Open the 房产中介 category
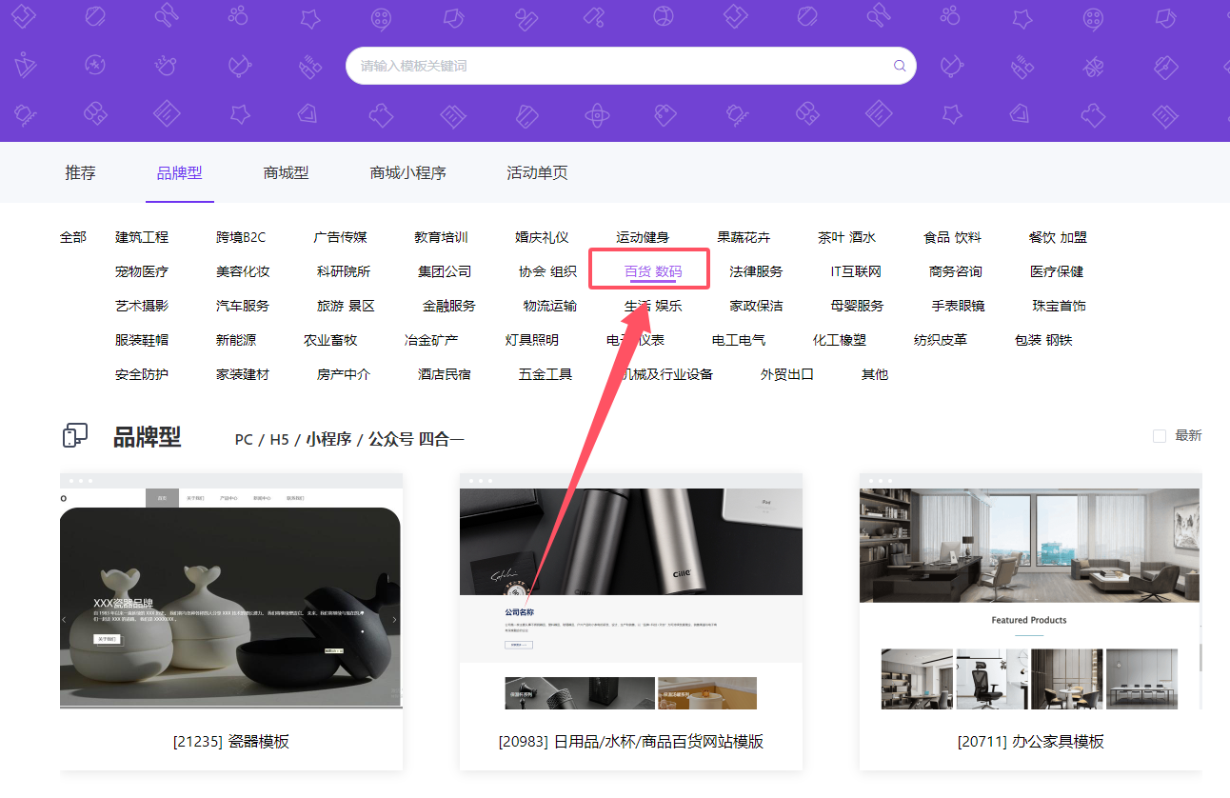 pos(344,374)
